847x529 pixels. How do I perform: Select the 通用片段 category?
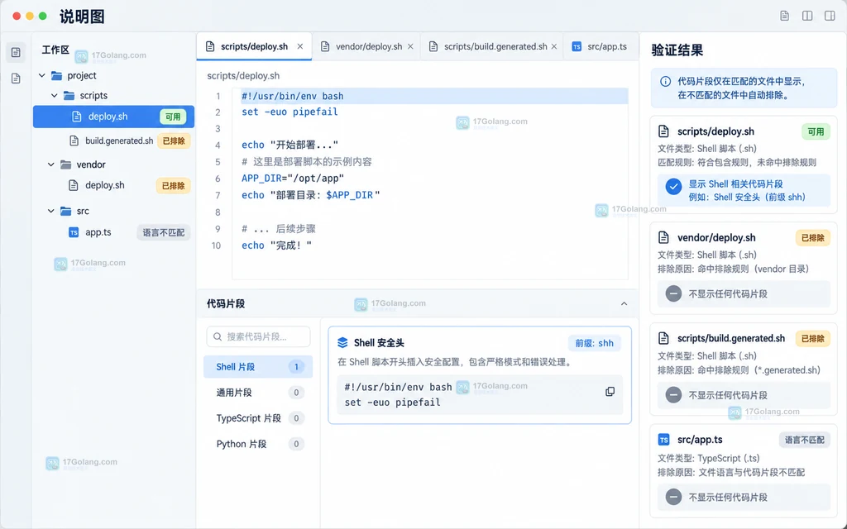[258, 393]
